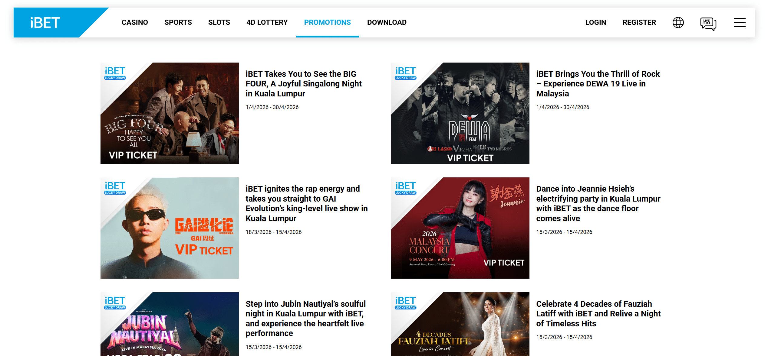This screenshot has height=356, width=768.
Task: Navigate to 4D LOTTERY
Action: coord(267,22)
